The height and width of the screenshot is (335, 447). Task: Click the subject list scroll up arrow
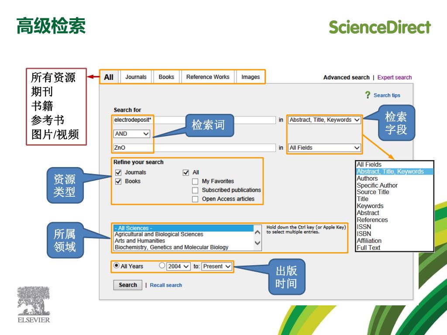pos(258,232)
